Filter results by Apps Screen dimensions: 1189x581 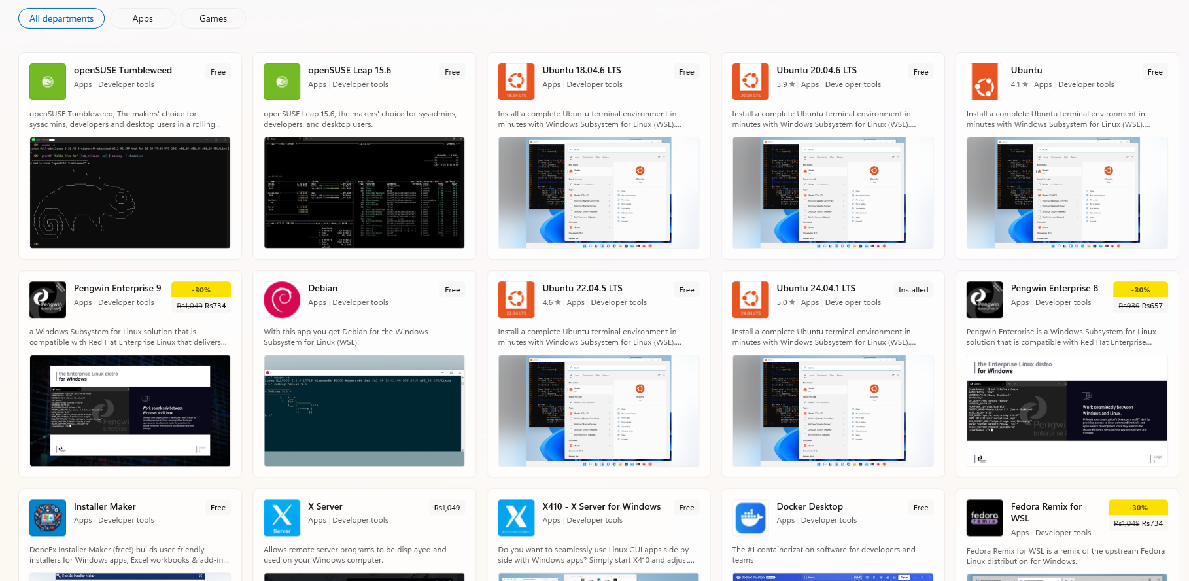pyautogui.click(x=143, y=18)
